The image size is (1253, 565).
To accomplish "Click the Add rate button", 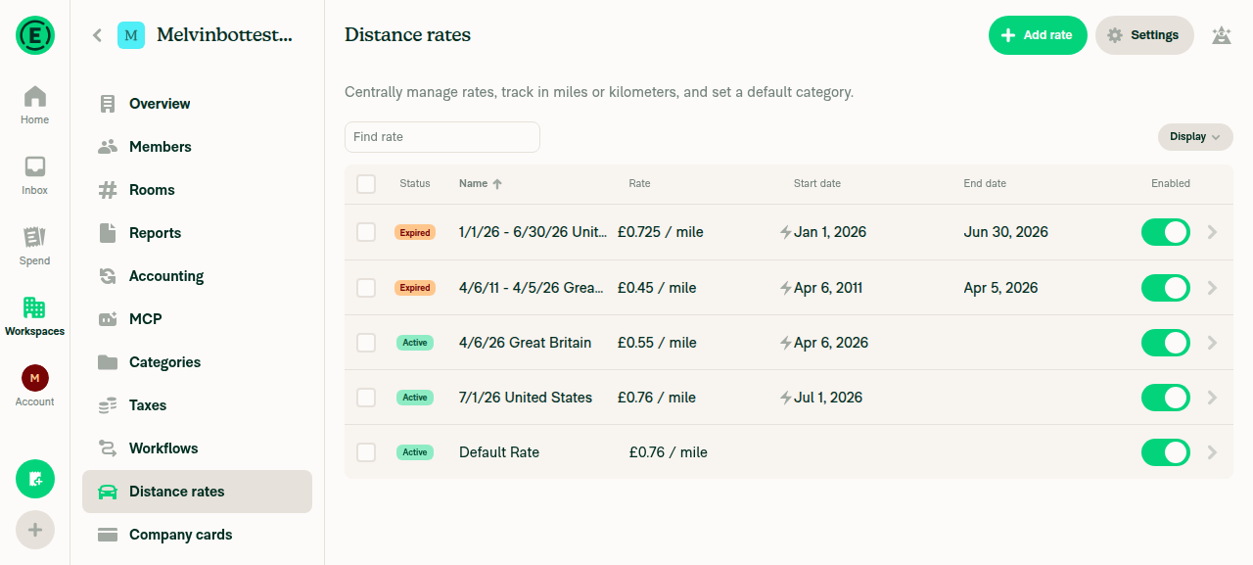I will (x=1038, y=35).
